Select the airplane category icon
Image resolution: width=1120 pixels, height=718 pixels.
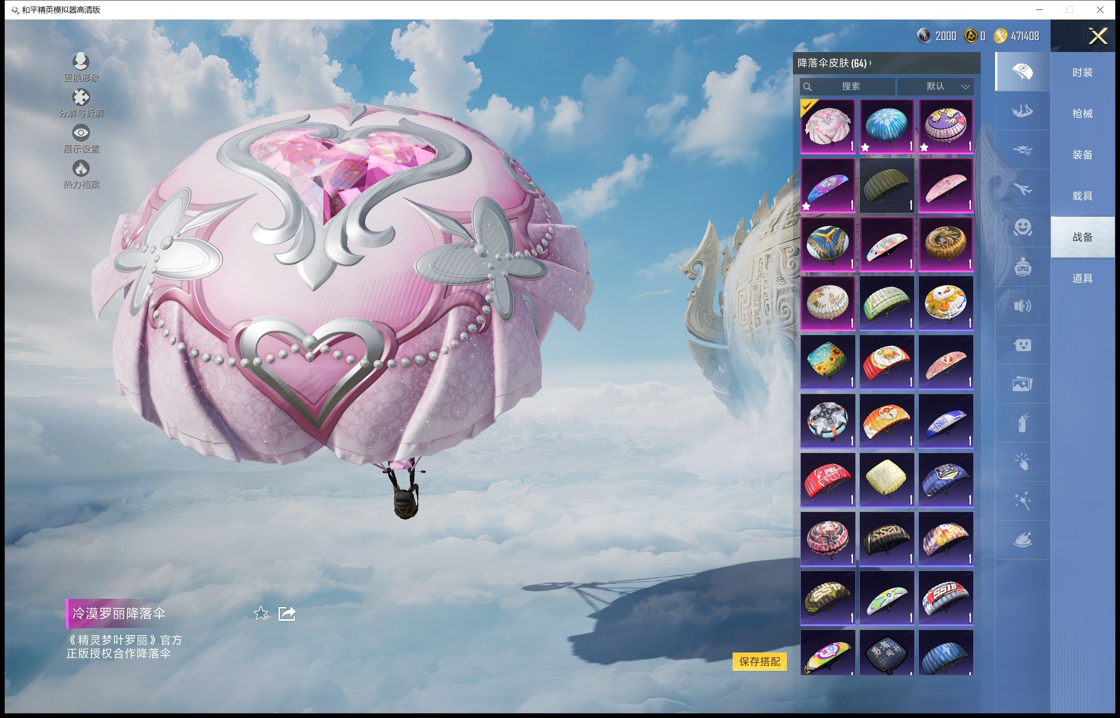click(1022, 189)
